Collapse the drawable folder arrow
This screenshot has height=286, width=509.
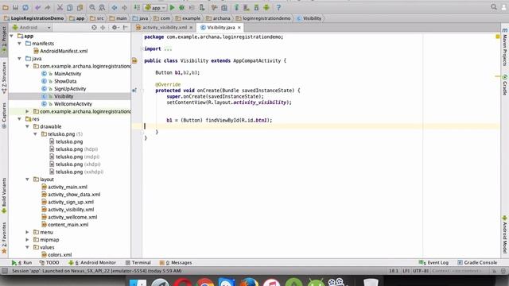(28, 126)
